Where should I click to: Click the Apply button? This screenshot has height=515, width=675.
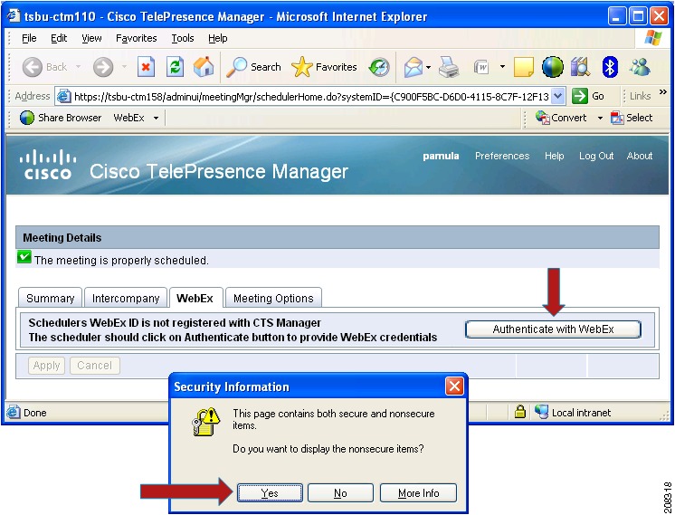point(46,366)
